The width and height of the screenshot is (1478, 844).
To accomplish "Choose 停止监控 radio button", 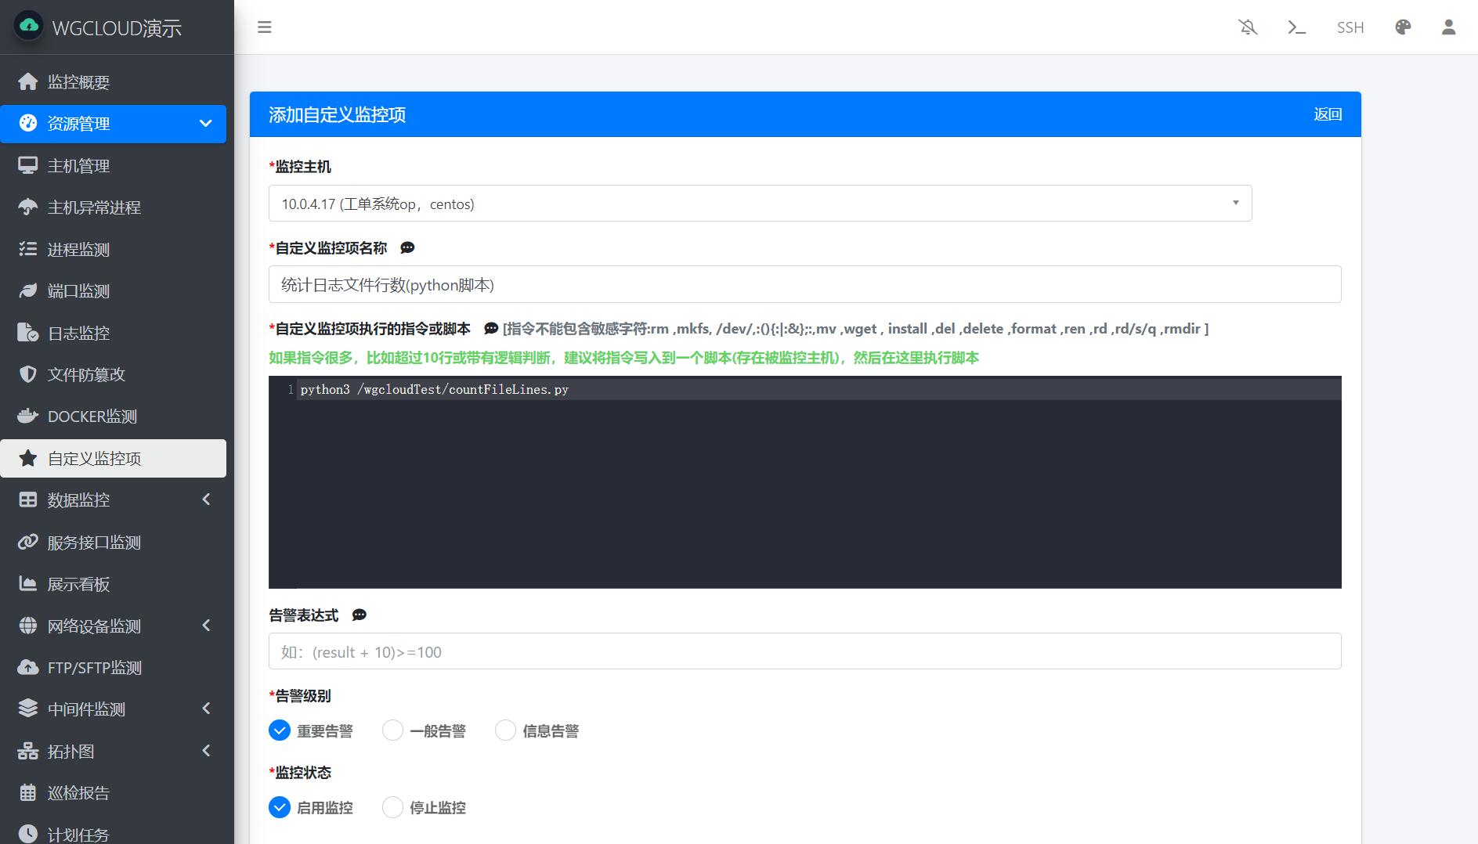I will [x=392, y=807].
